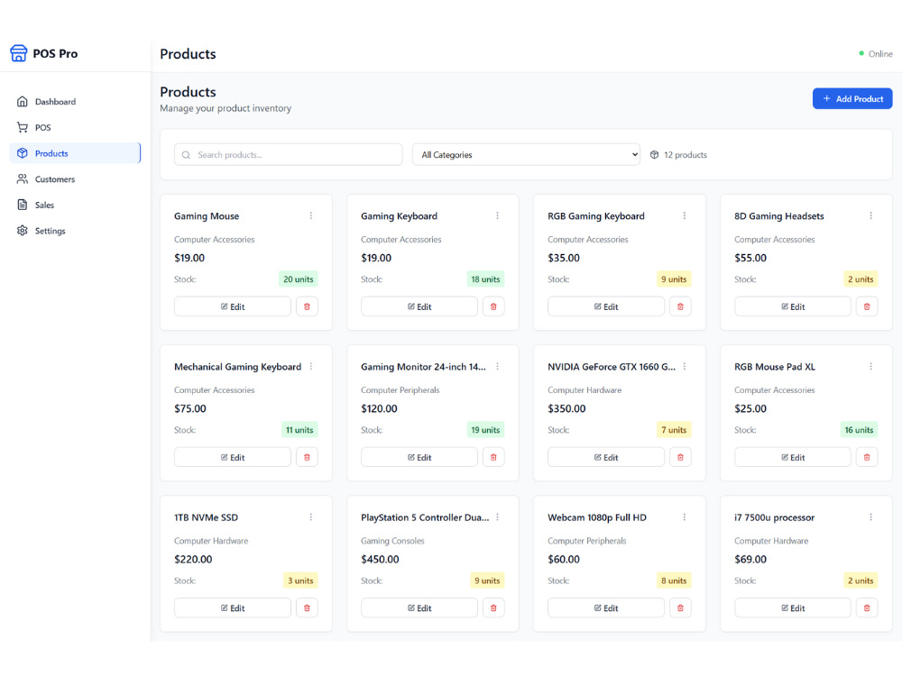Viewport: 902px width, 676px height.
Task: Delete the PlayStation 5 Controller product
Action: click(x=493, y=607)
